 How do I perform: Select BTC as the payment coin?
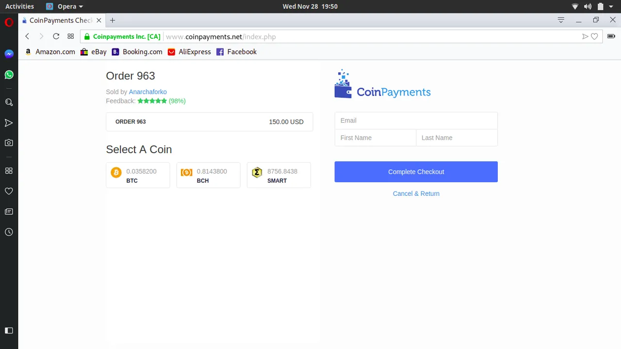pyautogui.click(x=138, y=175)
